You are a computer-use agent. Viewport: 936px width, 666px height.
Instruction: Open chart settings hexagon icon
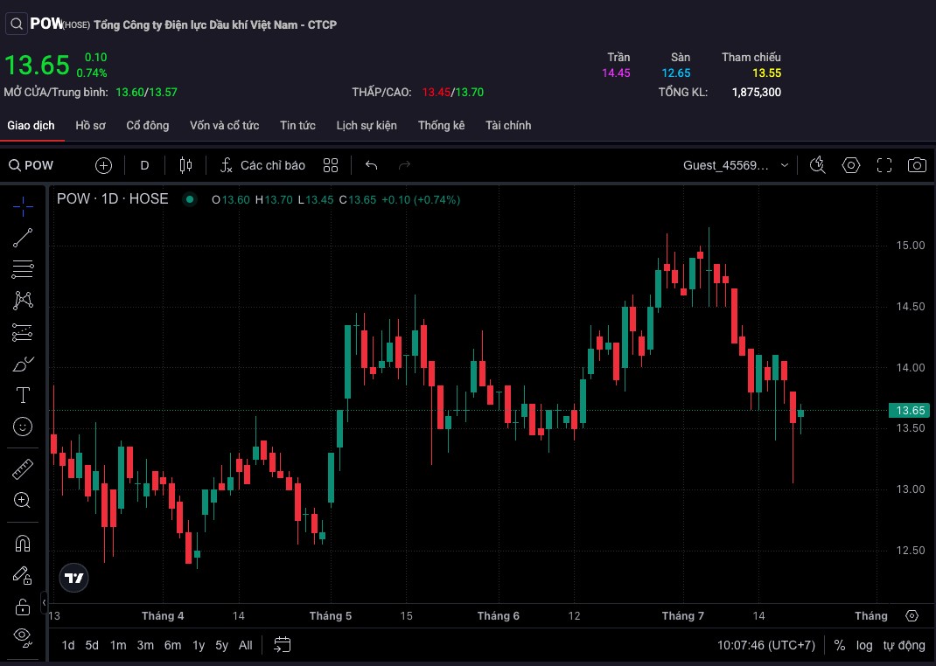tap(850, 165)
